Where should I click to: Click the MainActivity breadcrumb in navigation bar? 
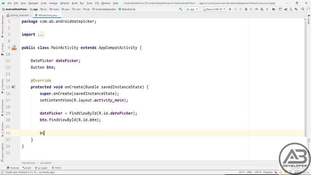pos(127,9)
